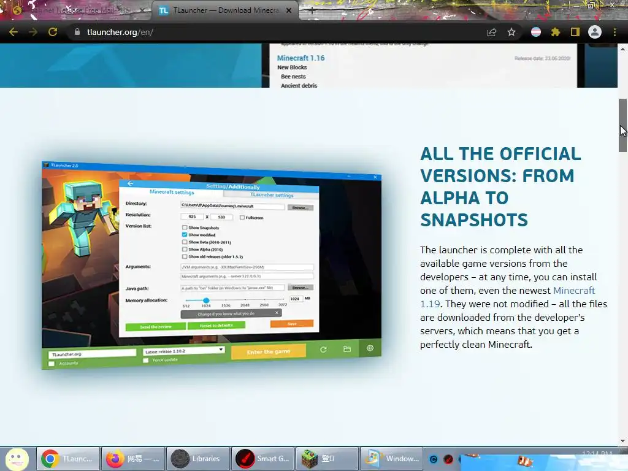Reload the tlauncher.org page
Viewport: 628px width, 471px height.
[53, 32]
